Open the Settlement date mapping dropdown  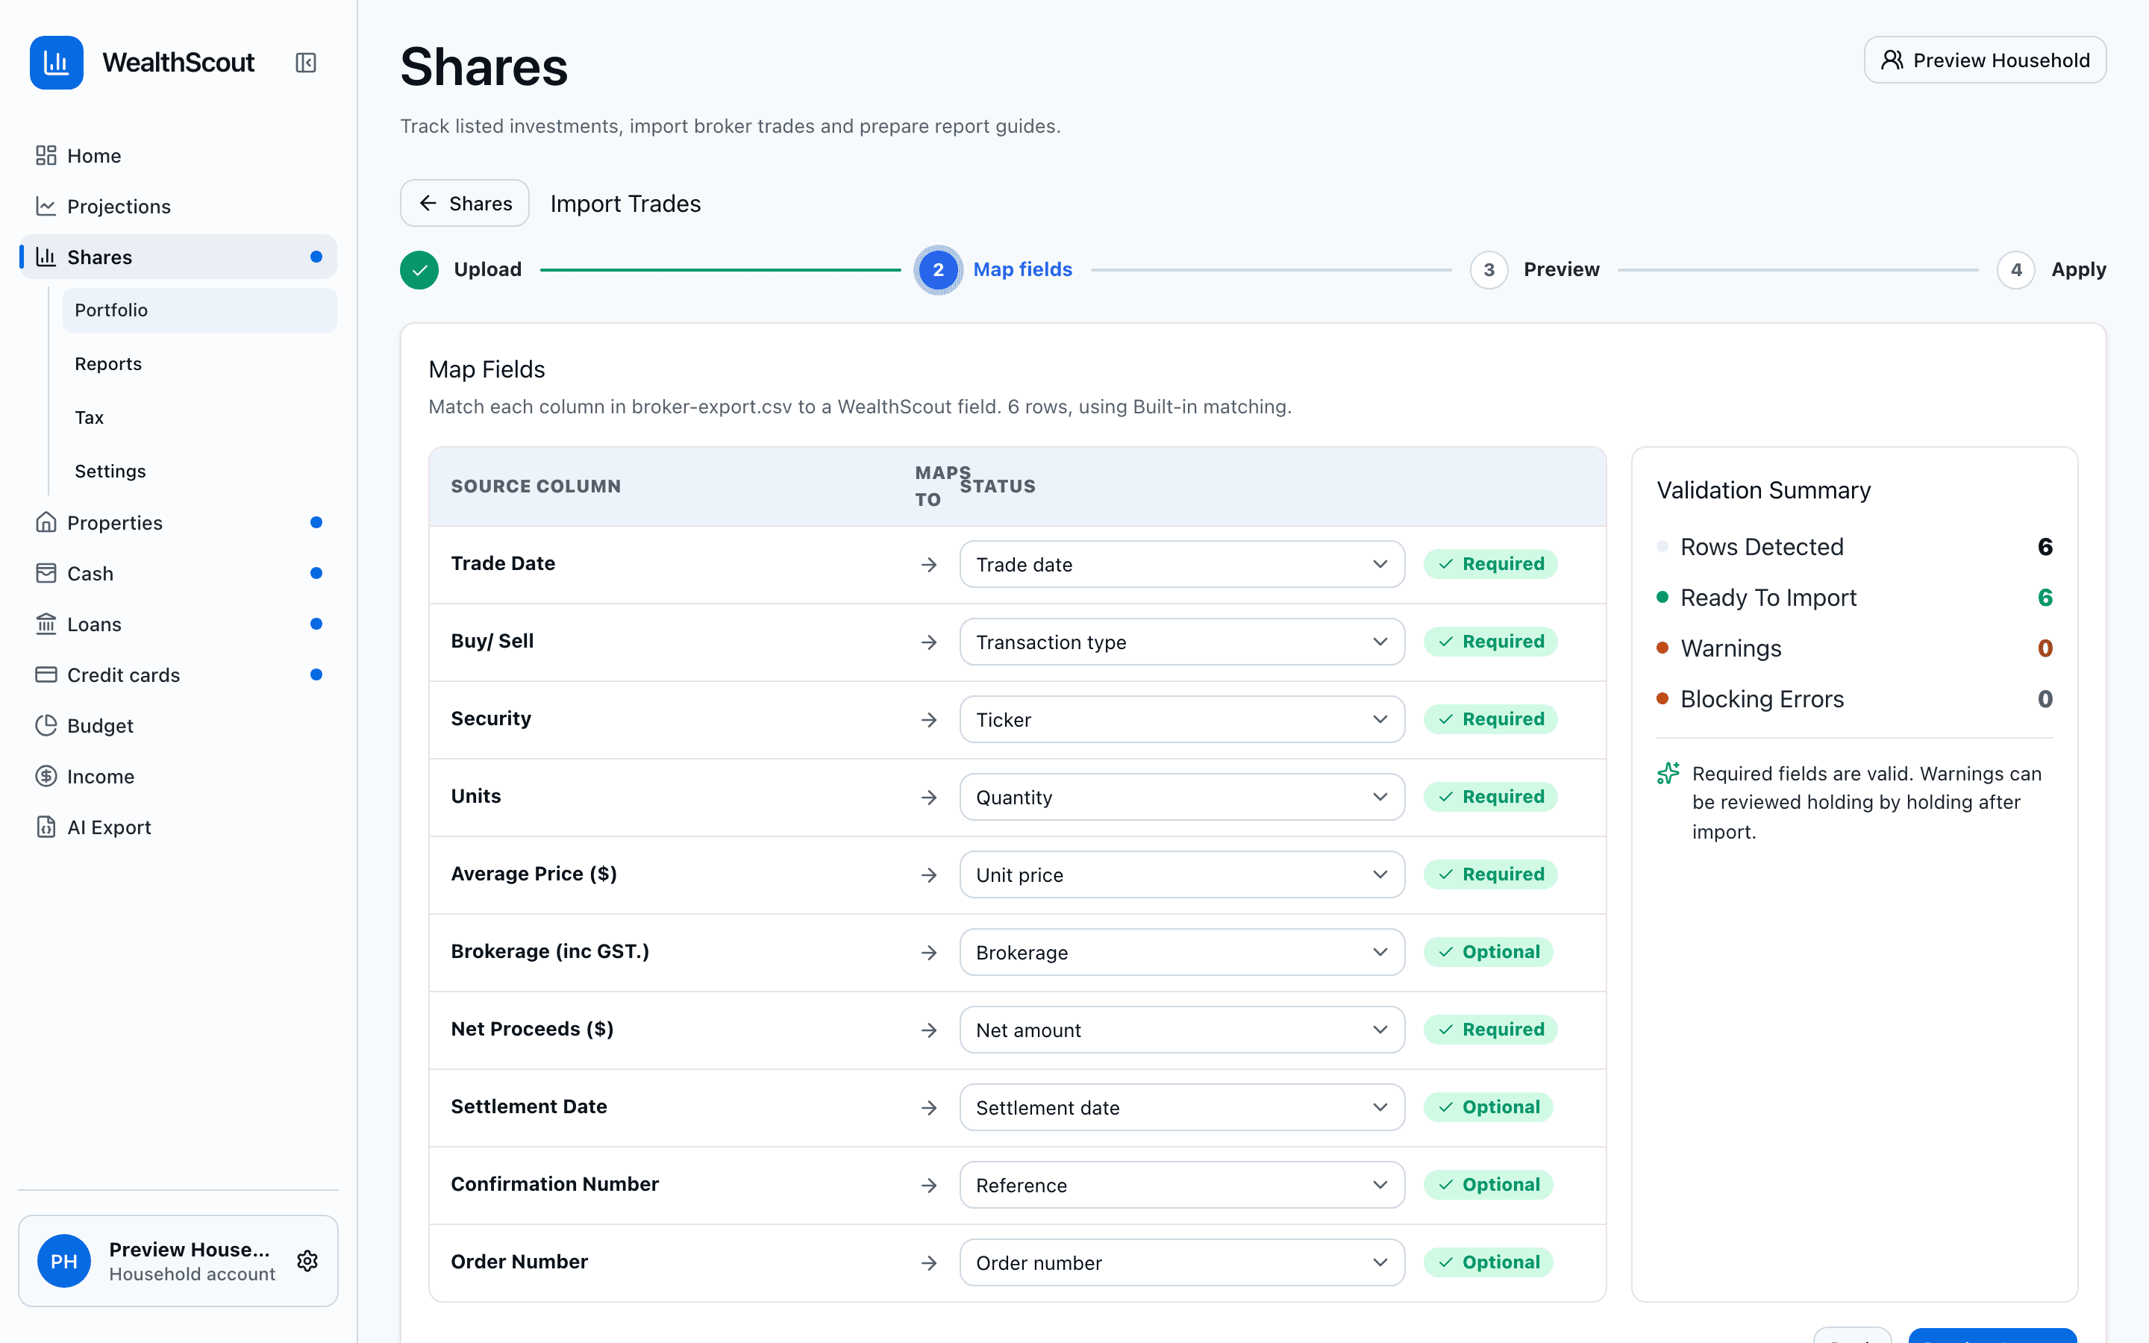[1182, 1106]
